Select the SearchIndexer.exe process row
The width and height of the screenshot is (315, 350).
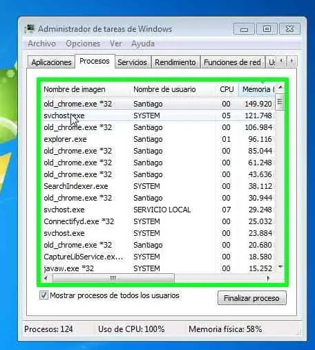(x=157, y=186)
